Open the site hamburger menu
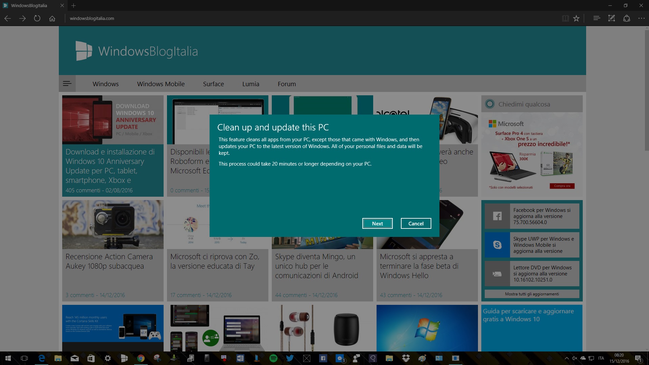Screen dimensions: 649x365 [67, 83]
